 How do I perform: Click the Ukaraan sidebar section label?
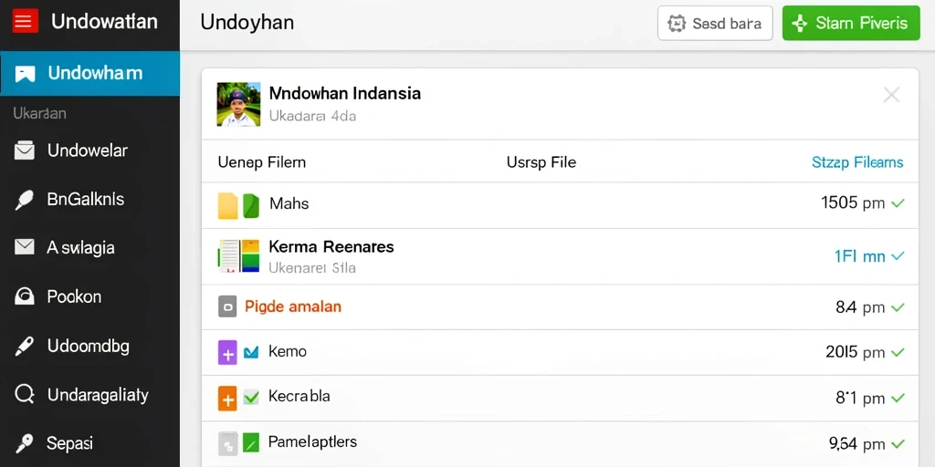tap(39, 113)
